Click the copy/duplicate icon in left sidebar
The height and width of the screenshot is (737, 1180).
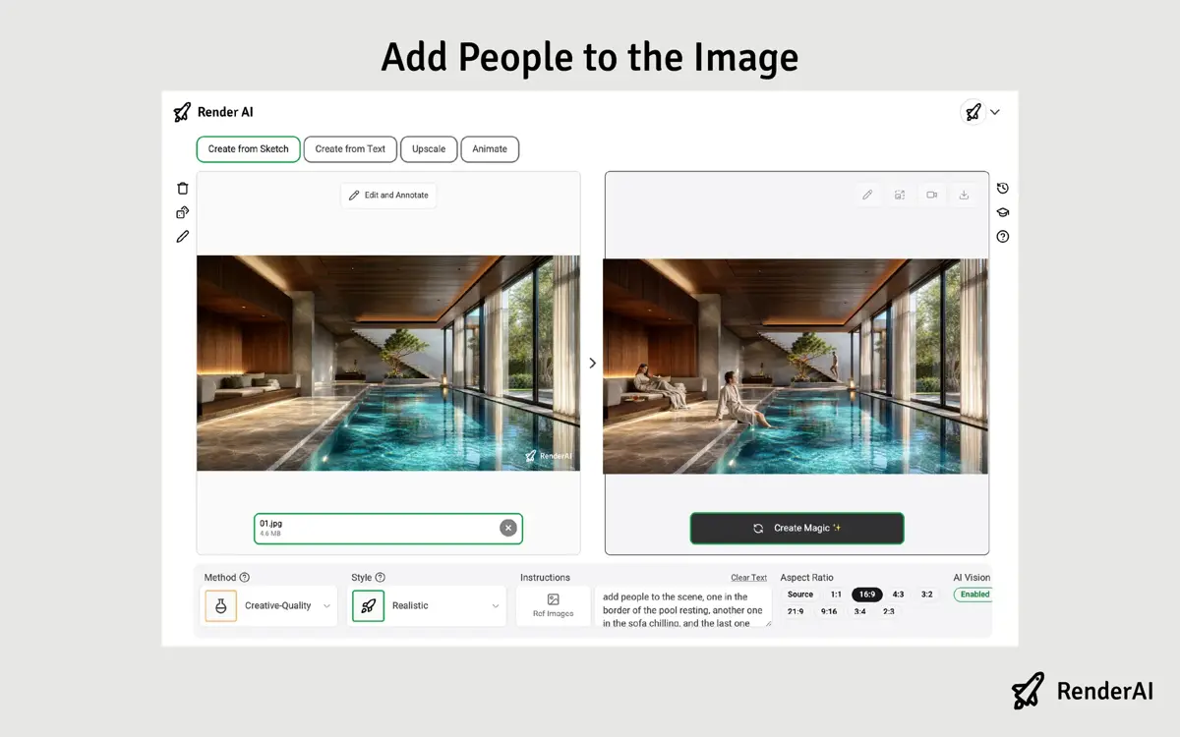[182, 212]
